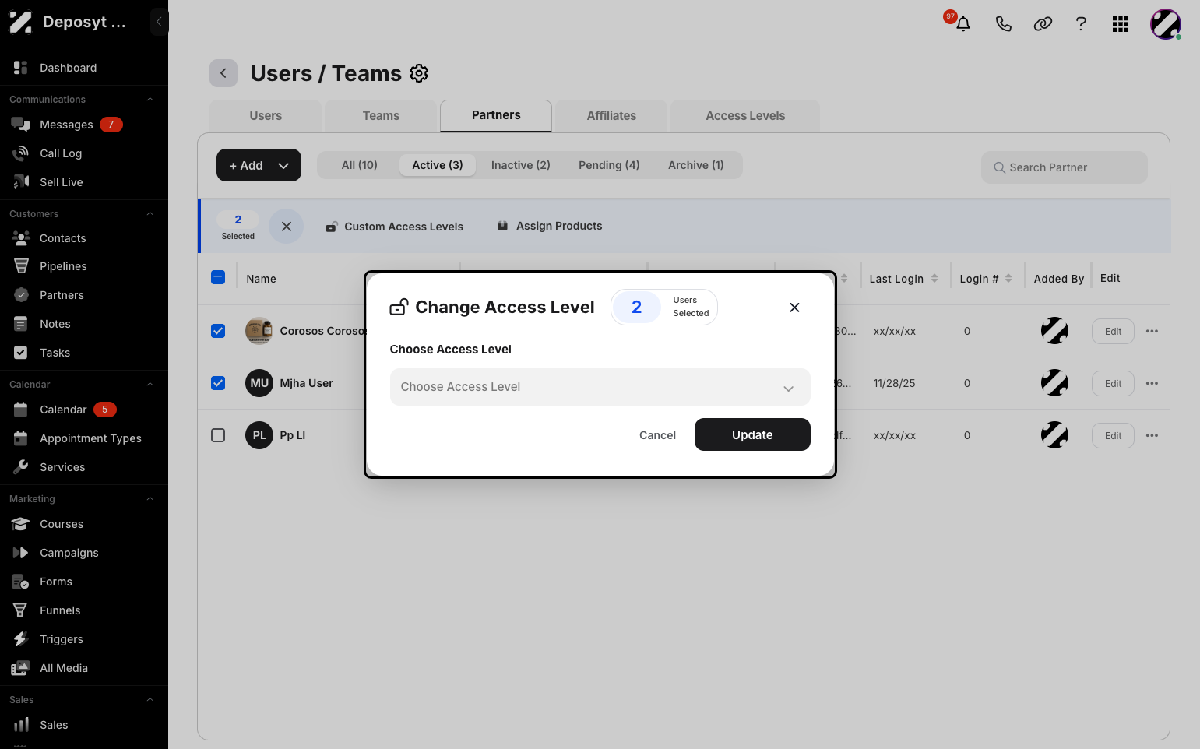Switch to the Users tab
The image size is (1200, 749).
pyautogui.click(x=266, y=116)
